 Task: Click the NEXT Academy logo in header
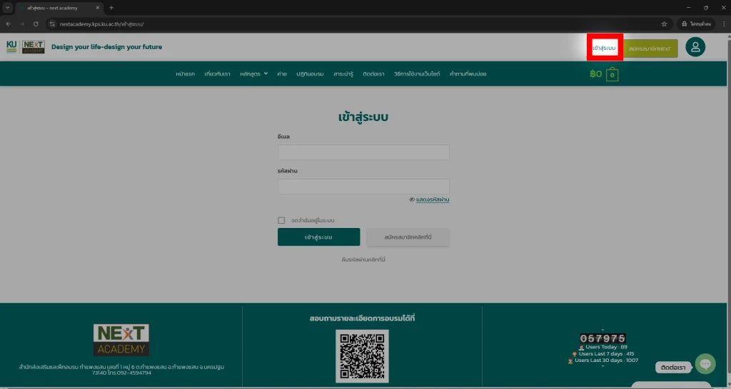click(x=33, y=47)
